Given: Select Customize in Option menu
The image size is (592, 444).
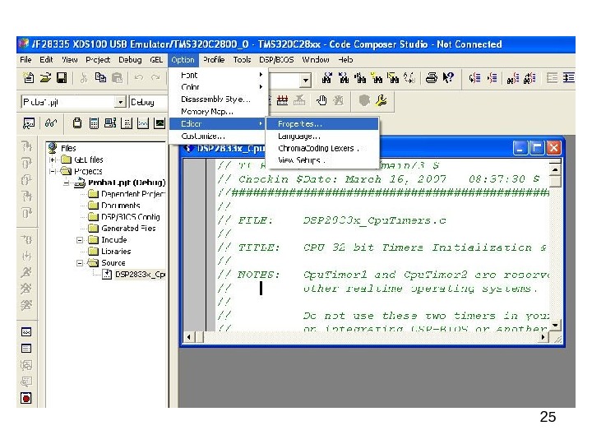Looking at the screenshot, I should 218,136.
